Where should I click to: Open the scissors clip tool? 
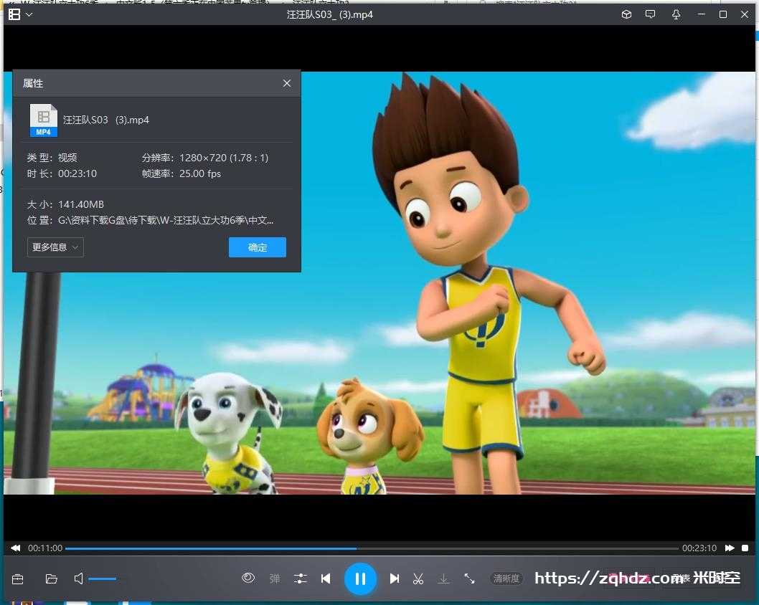[418, 578]
